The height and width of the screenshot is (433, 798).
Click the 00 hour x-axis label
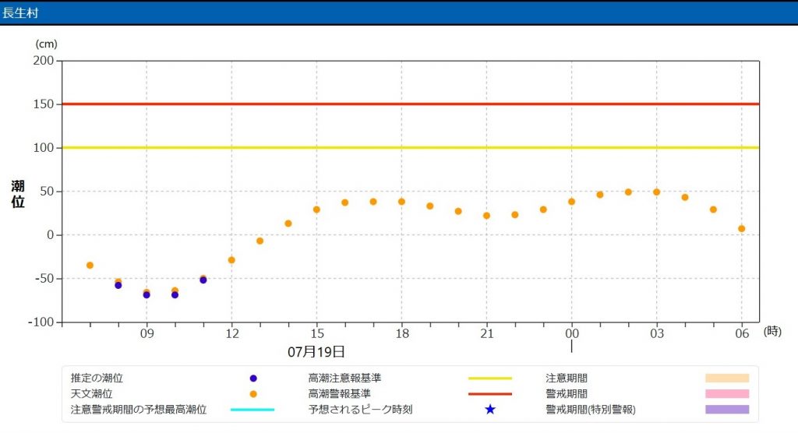coord(572,334)
